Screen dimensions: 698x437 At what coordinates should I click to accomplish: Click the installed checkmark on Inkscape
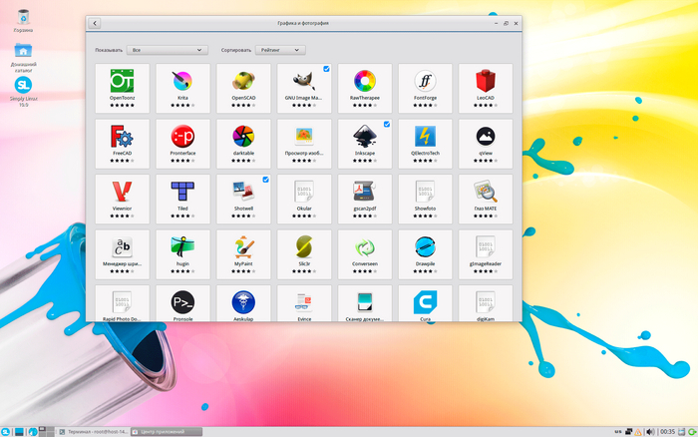387,124
